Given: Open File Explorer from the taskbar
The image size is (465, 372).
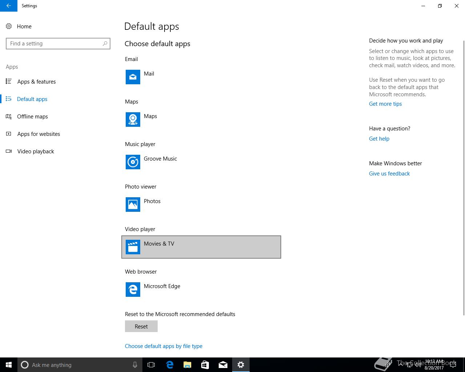Looking at the screenshot, I should 187,365.
